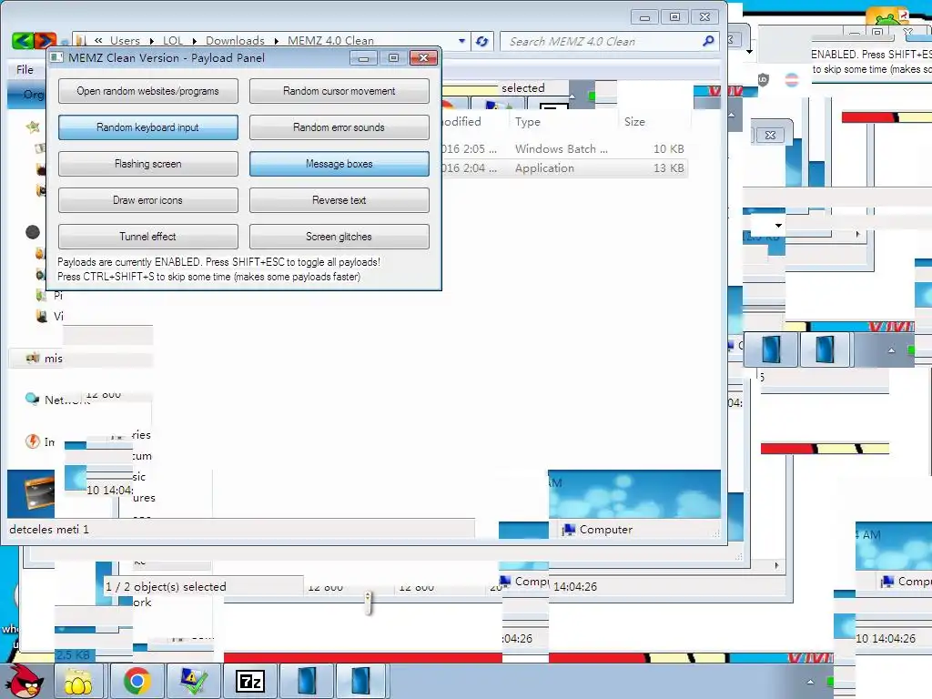Open the yellow eggs taskbar icon
This screenshot has width=932, height=699.
78,681
